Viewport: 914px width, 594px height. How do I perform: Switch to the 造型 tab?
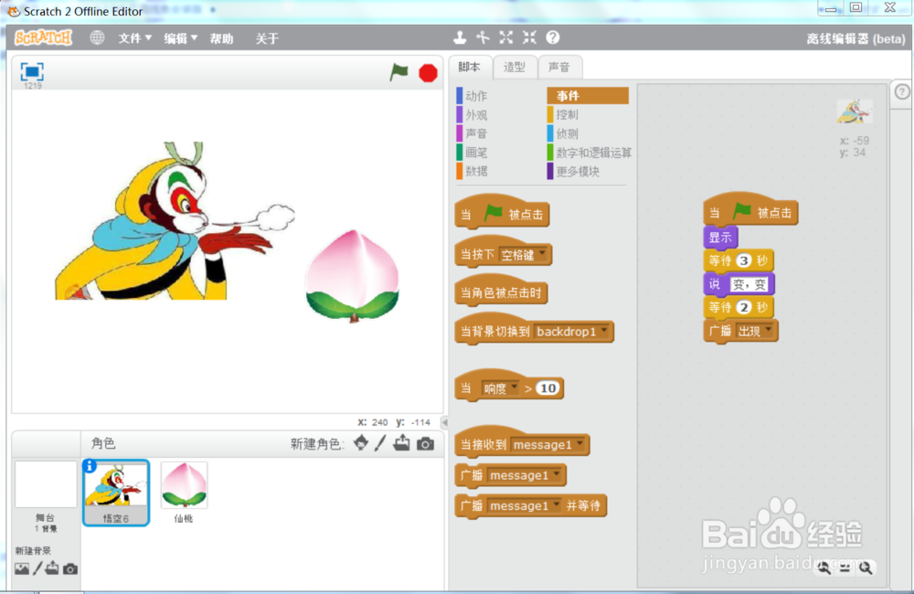pos(514,68)
